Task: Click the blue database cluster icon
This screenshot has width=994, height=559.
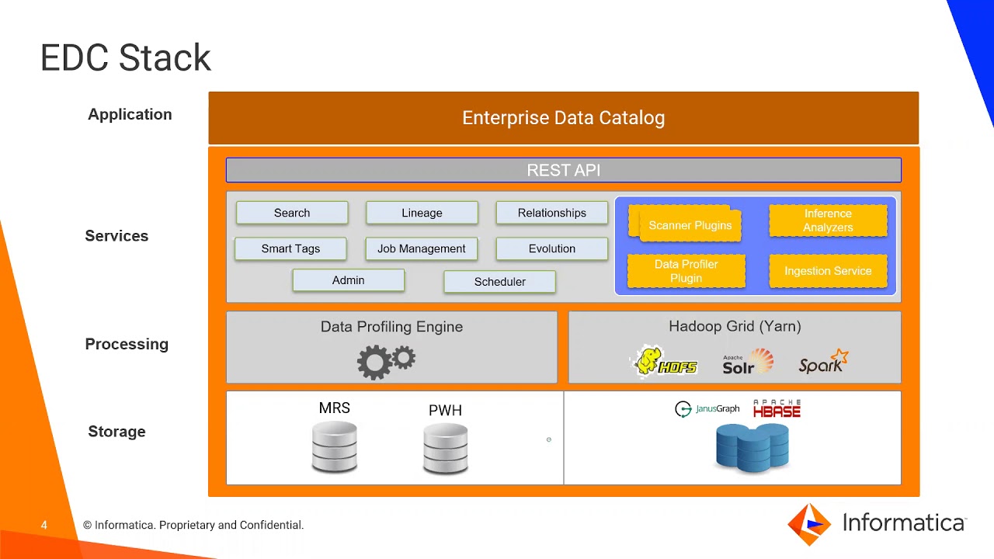Action: [752, 448]
